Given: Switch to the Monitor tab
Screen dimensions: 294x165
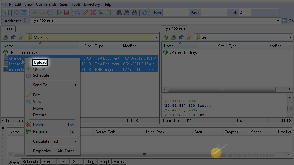Looking at the screenshot, I should 48,162.
